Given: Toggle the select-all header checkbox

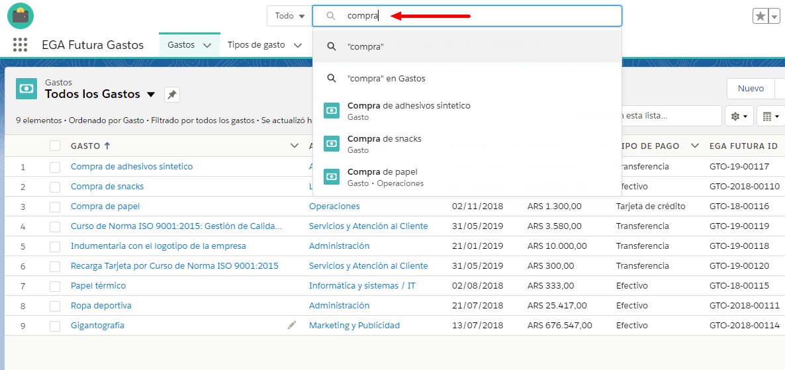Looking at the screenshot, I should 55,146.
